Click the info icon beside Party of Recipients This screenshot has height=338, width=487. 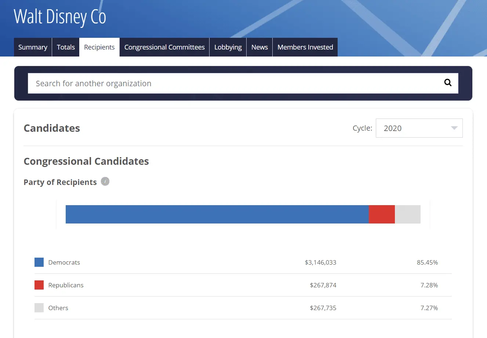pos(105,181)
